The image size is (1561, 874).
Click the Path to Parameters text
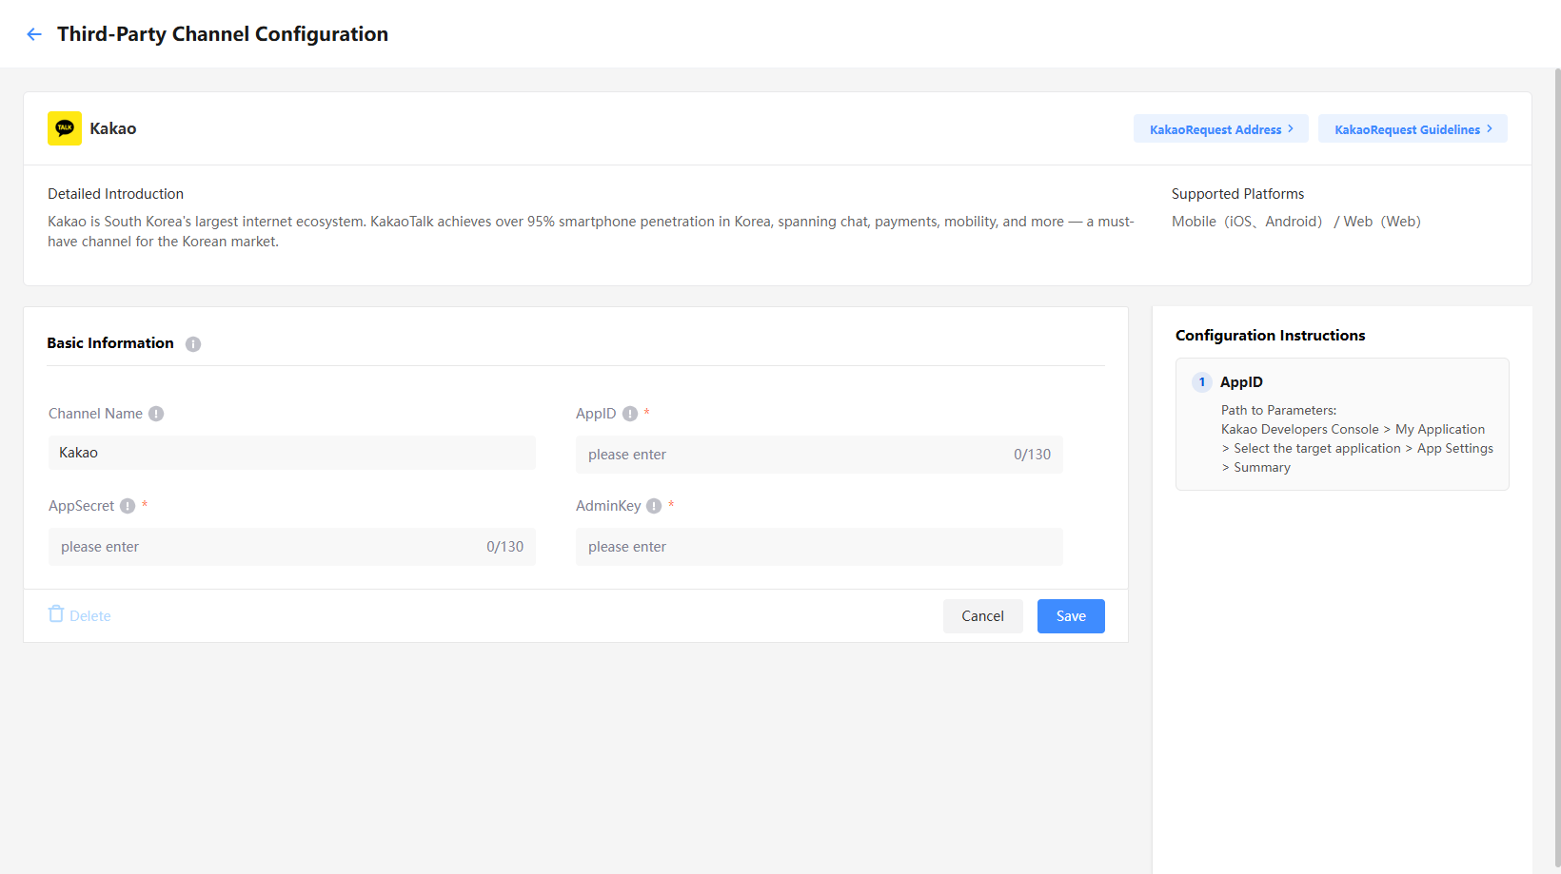point(1278,410)
